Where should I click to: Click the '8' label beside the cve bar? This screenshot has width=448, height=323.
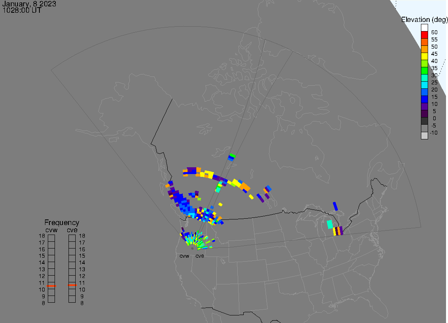click(x=82, y=303)
